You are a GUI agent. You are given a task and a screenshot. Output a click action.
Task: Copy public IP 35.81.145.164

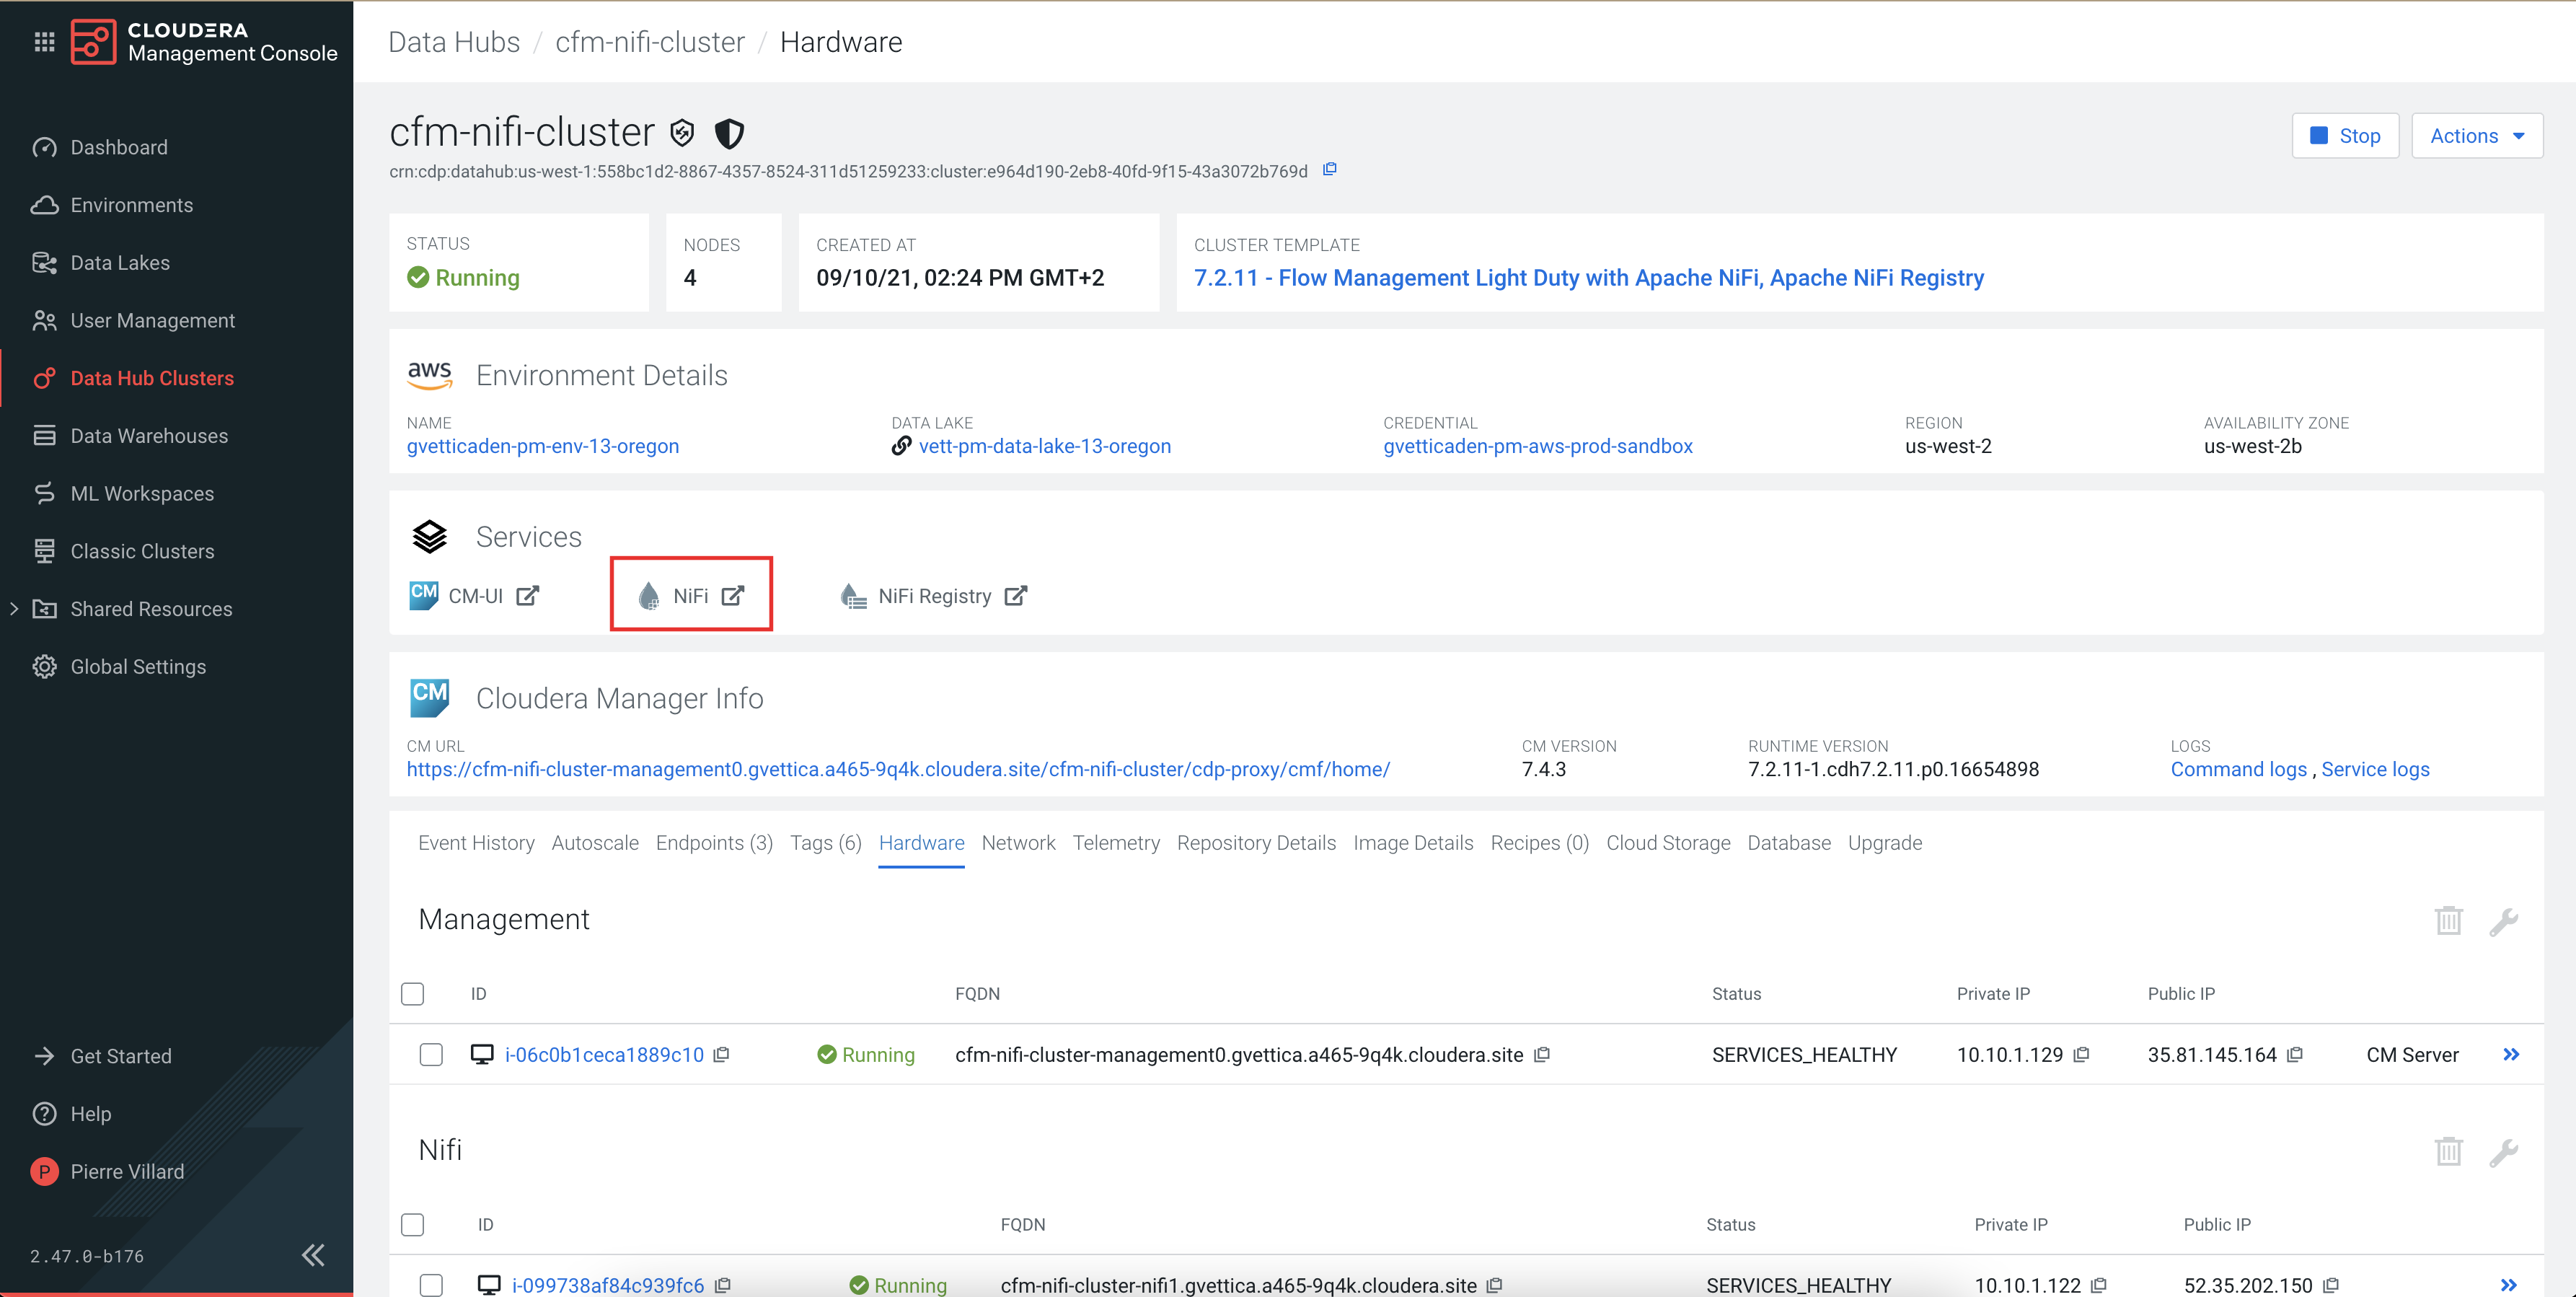pos(2295,1055)
